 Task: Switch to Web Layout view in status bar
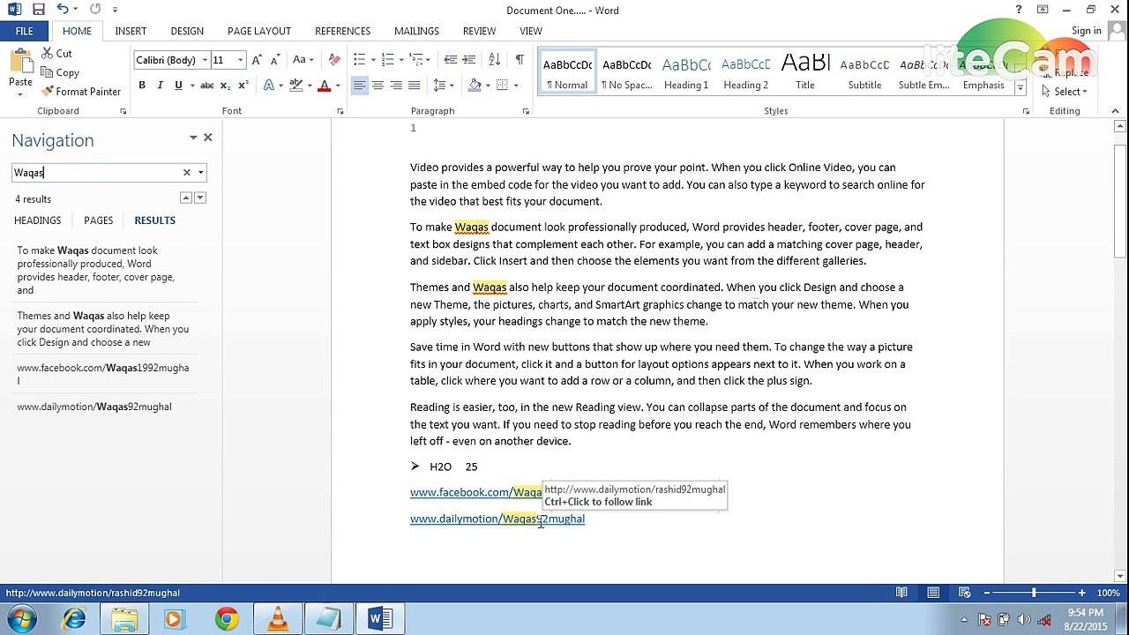(x=965, y=593)
